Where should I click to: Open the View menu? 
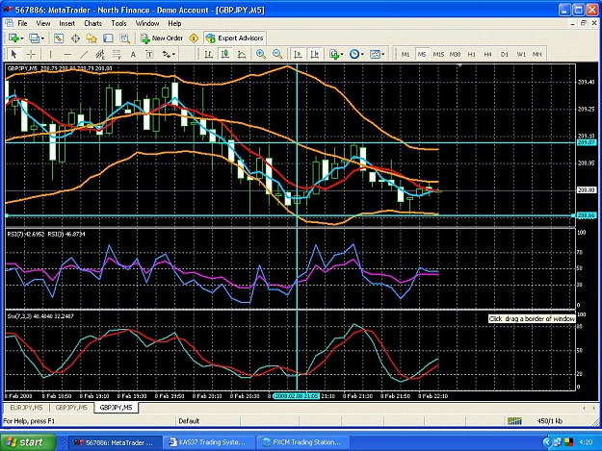(43, 23)
